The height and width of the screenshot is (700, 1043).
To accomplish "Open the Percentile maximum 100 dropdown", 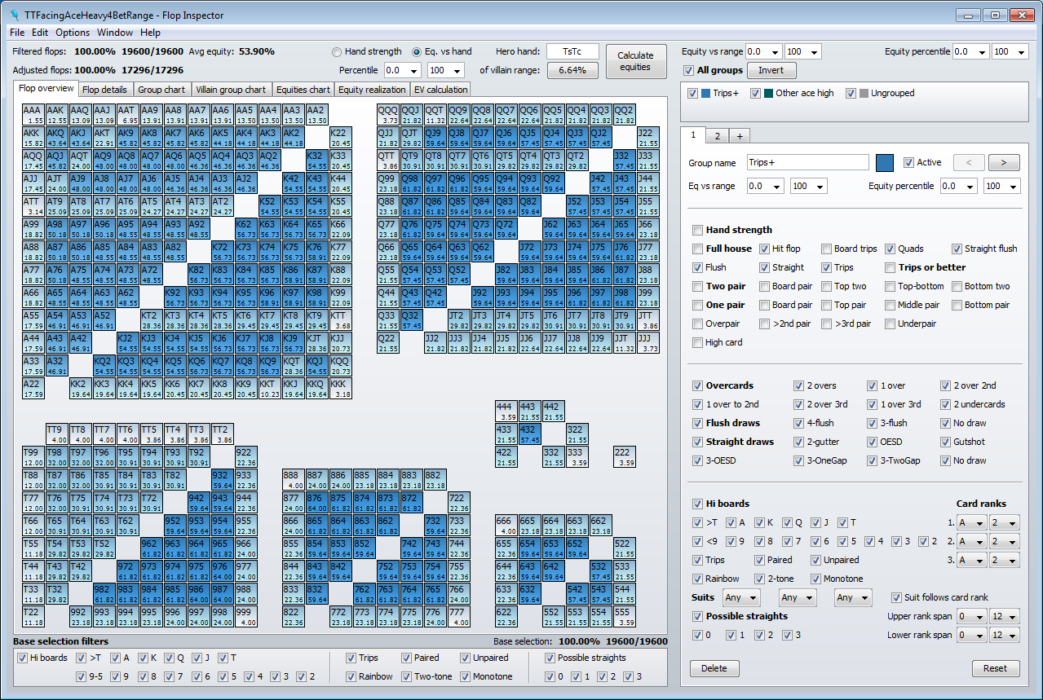I will (445, 70).
